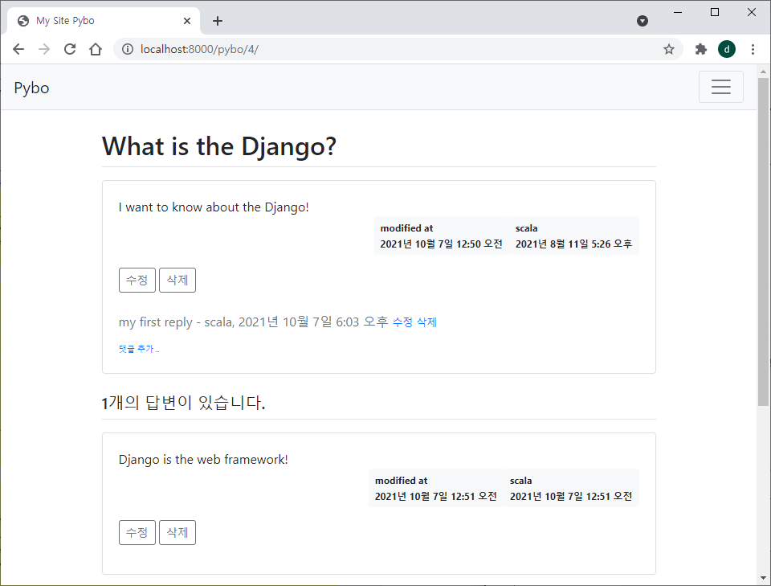Viewport: 771px width, 586px height.
Task: Open Chrome's three-dot menu
Action: 753,49
